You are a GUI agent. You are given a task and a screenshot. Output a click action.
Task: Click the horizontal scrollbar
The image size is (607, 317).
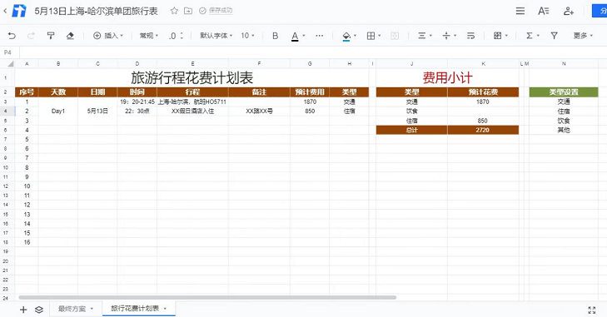[207, 298]
